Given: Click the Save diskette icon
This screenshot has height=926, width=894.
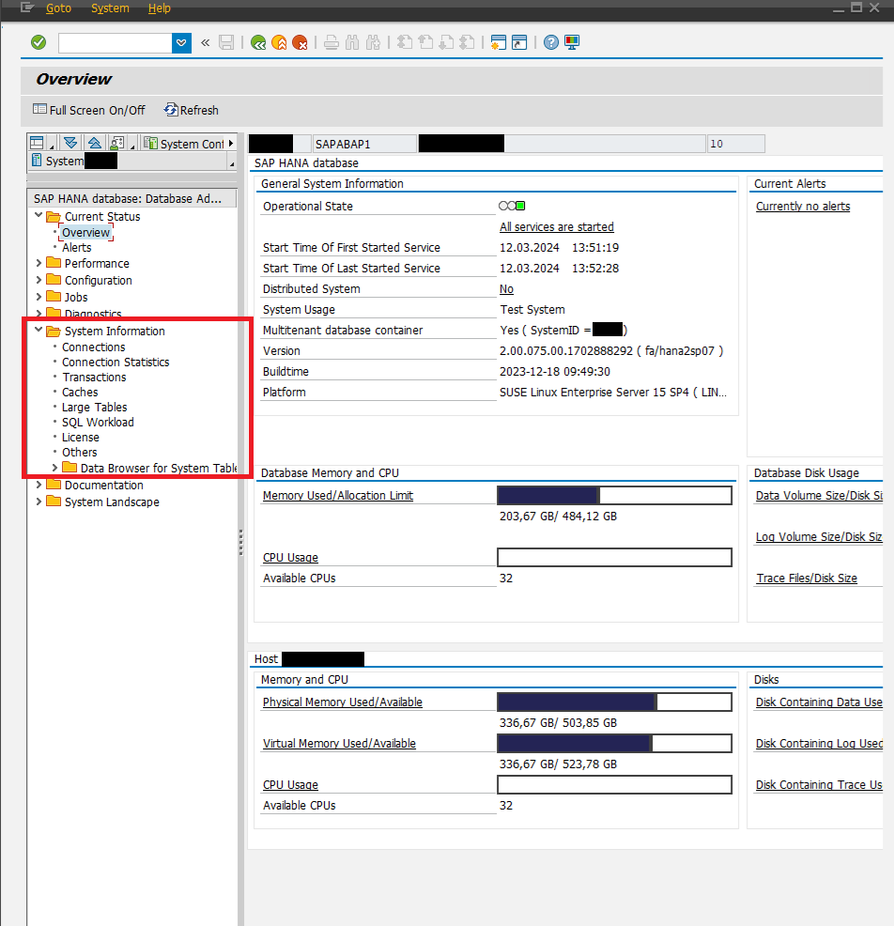Looking at the screenshot, I should pos(226,42).
